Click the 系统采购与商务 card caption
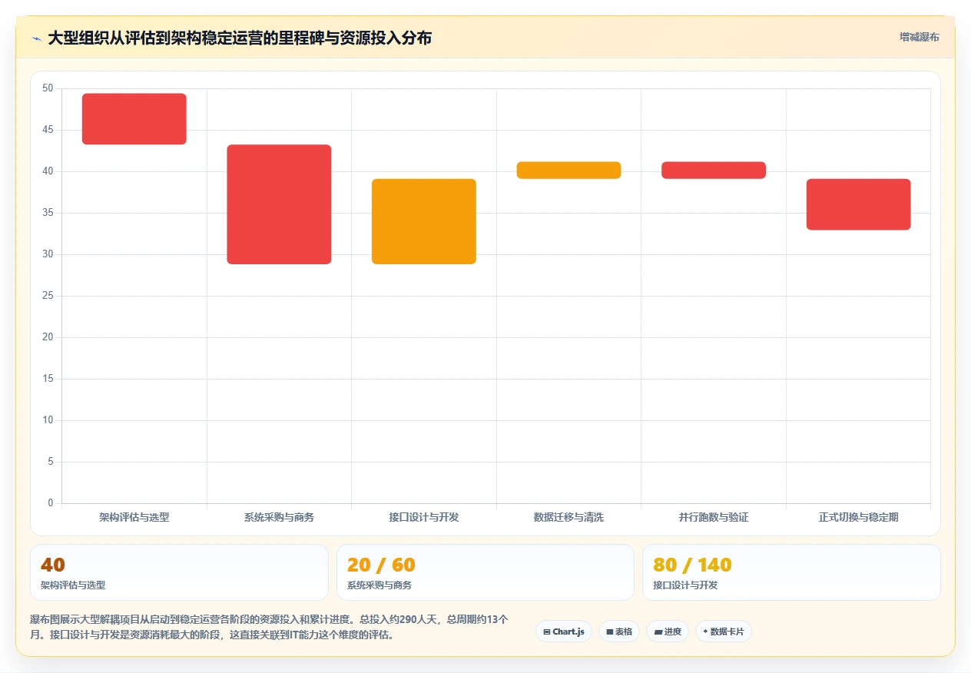The image size is (971, 673). pos(379,585)
